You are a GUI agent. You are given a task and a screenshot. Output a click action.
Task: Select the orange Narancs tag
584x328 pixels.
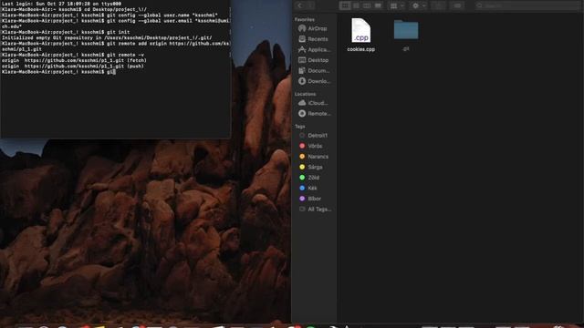pyautogui.click(x=314, y=157)
